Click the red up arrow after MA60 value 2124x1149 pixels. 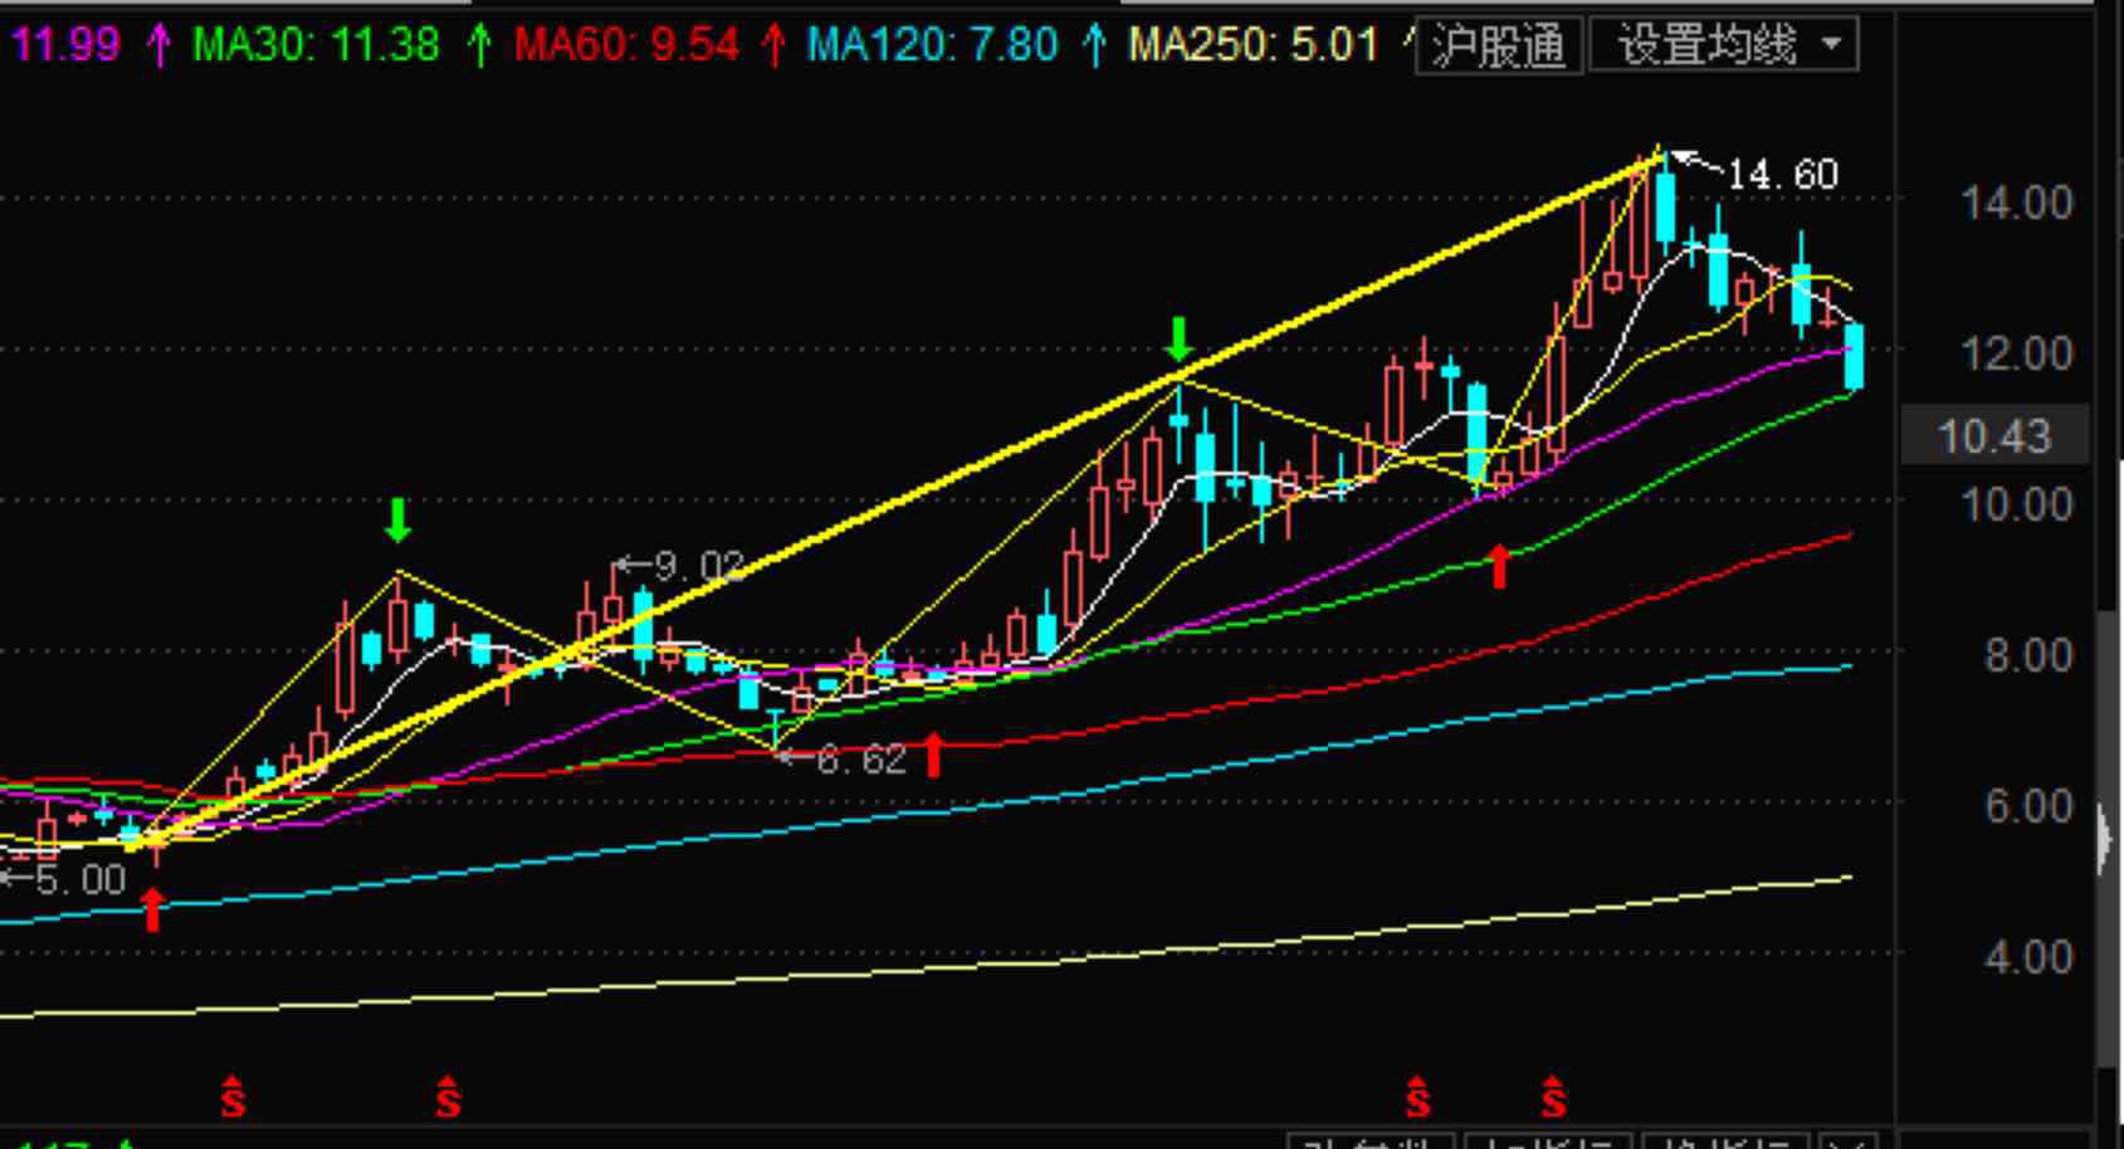click(773, 44)
